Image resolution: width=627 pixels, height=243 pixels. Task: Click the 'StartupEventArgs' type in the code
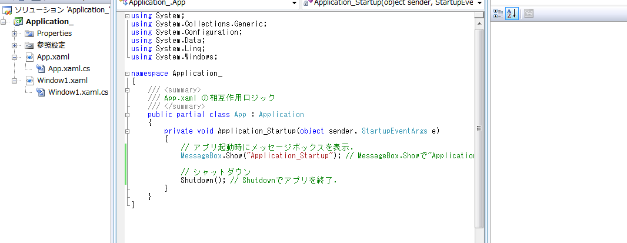394,131
